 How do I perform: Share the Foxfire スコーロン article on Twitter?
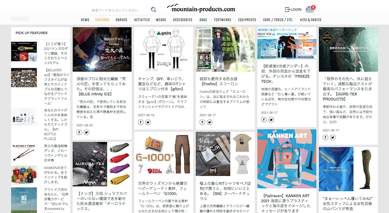tap(209, 122)
